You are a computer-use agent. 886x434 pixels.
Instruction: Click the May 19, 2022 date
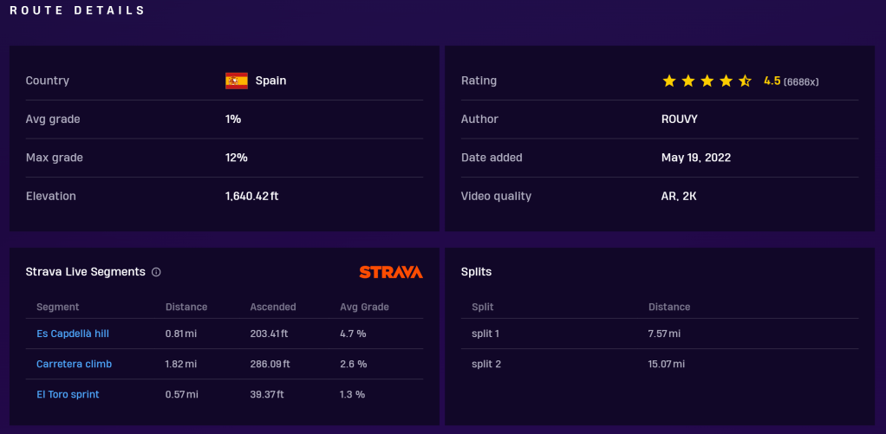coord(695,158)
